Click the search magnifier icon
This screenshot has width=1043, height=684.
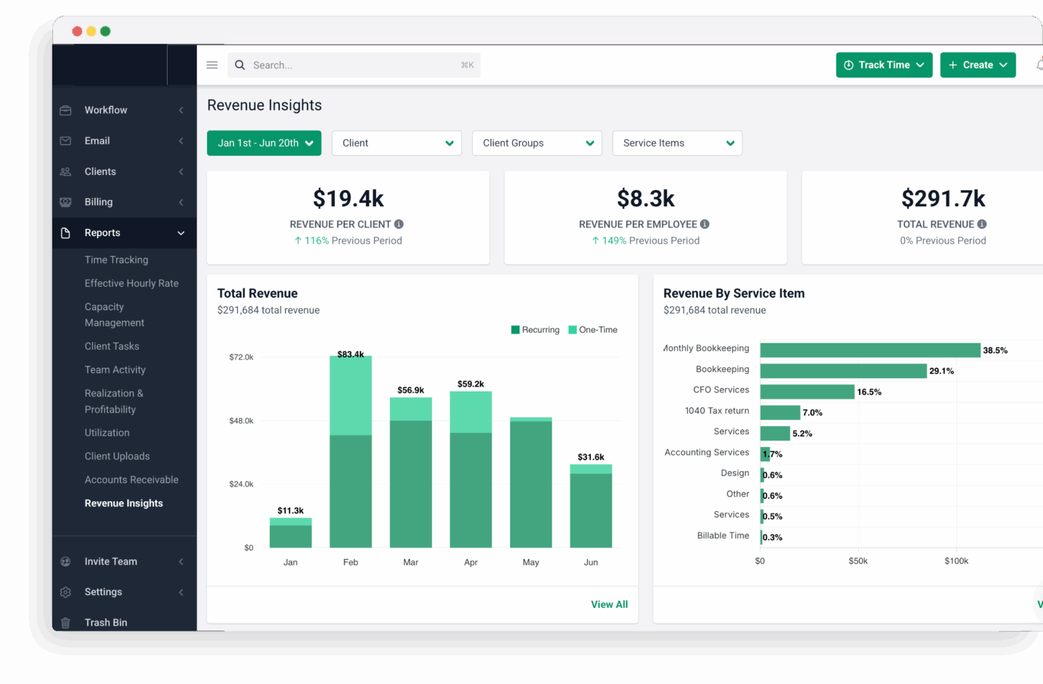coord(240,65)
